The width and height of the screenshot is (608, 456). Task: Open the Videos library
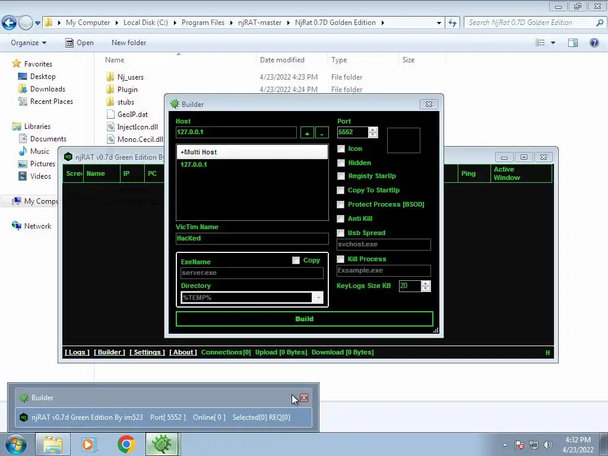point(40,176)
